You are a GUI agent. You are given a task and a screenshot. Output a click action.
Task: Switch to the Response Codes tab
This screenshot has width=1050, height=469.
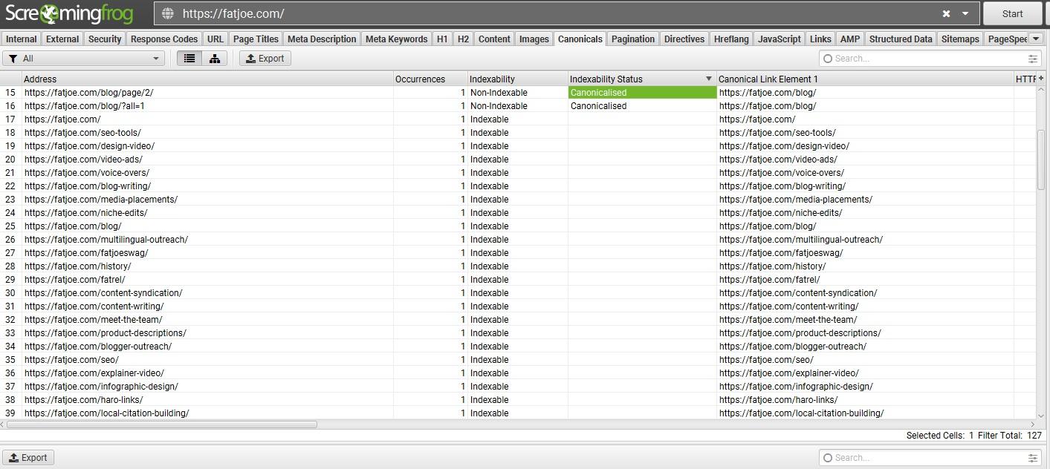coord(164,39)
